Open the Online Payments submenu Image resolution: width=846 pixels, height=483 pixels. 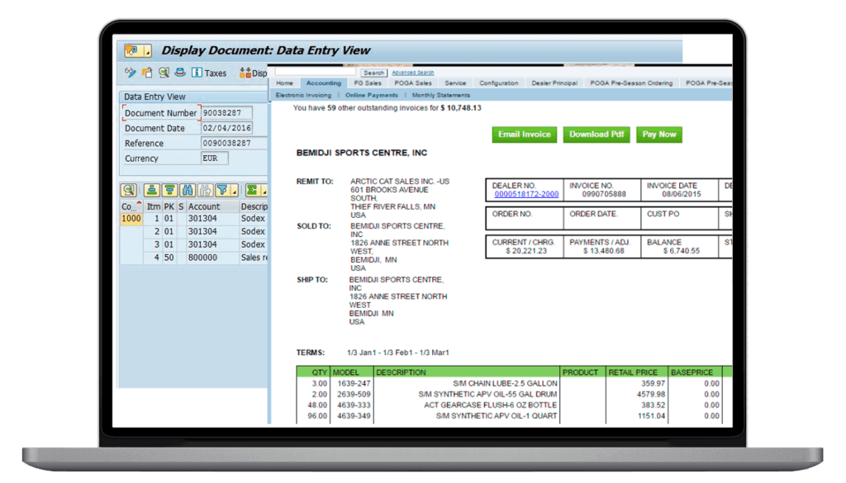point(371,96)
